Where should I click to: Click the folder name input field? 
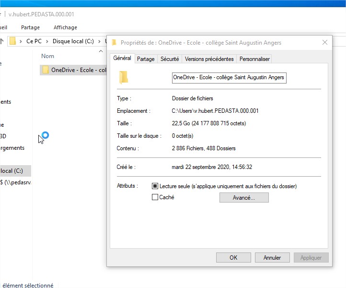pos(229,78)
